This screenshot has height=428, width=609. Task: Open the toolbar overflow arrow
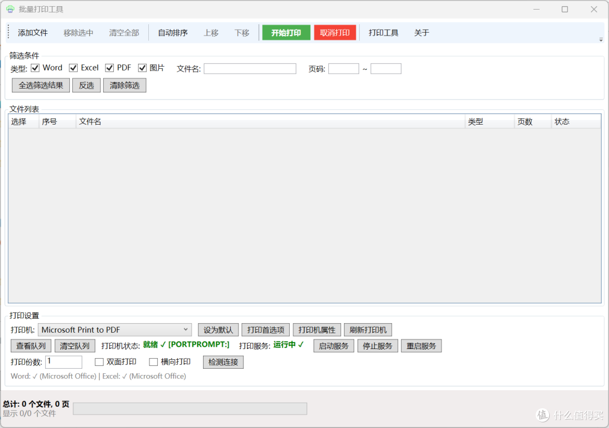601,39
